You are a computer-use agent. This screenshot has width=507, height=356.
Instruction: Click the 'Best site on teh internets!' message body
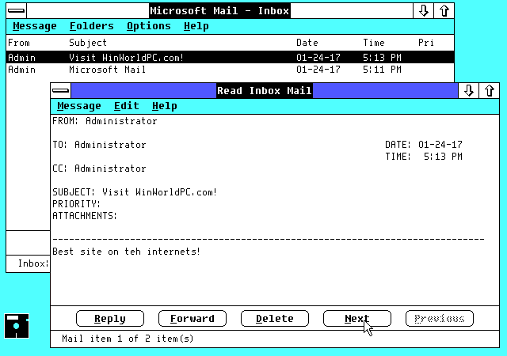pyautogui.click(x=127, y=252)
